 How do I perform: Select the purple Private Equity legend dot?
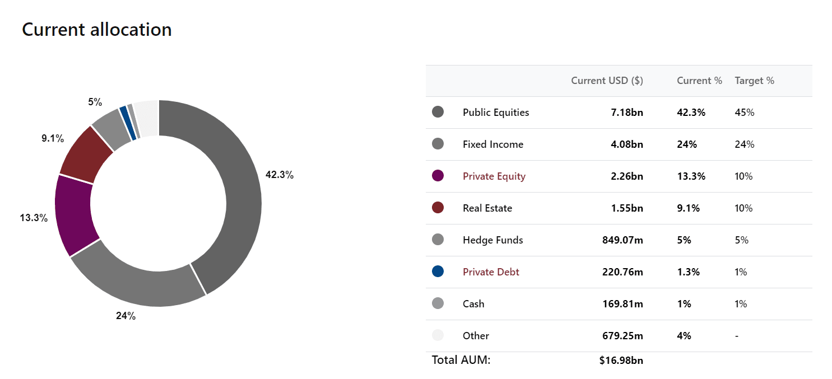pos(438,176)
